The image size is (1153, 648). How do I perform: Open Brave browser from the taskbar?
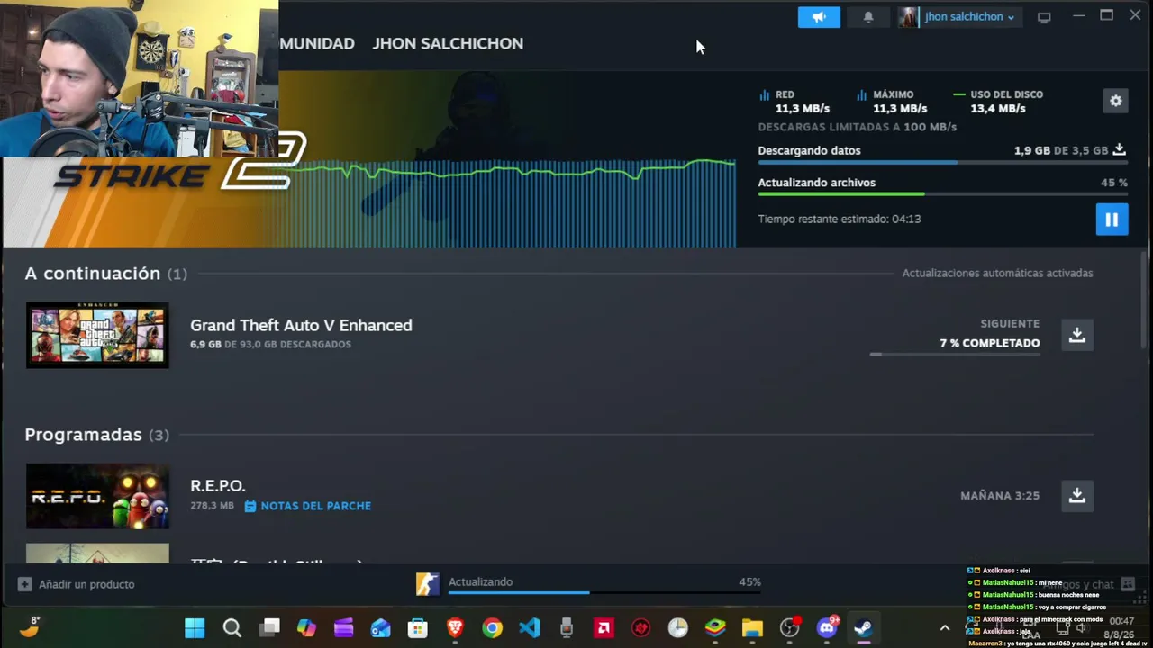click(455, 628)
